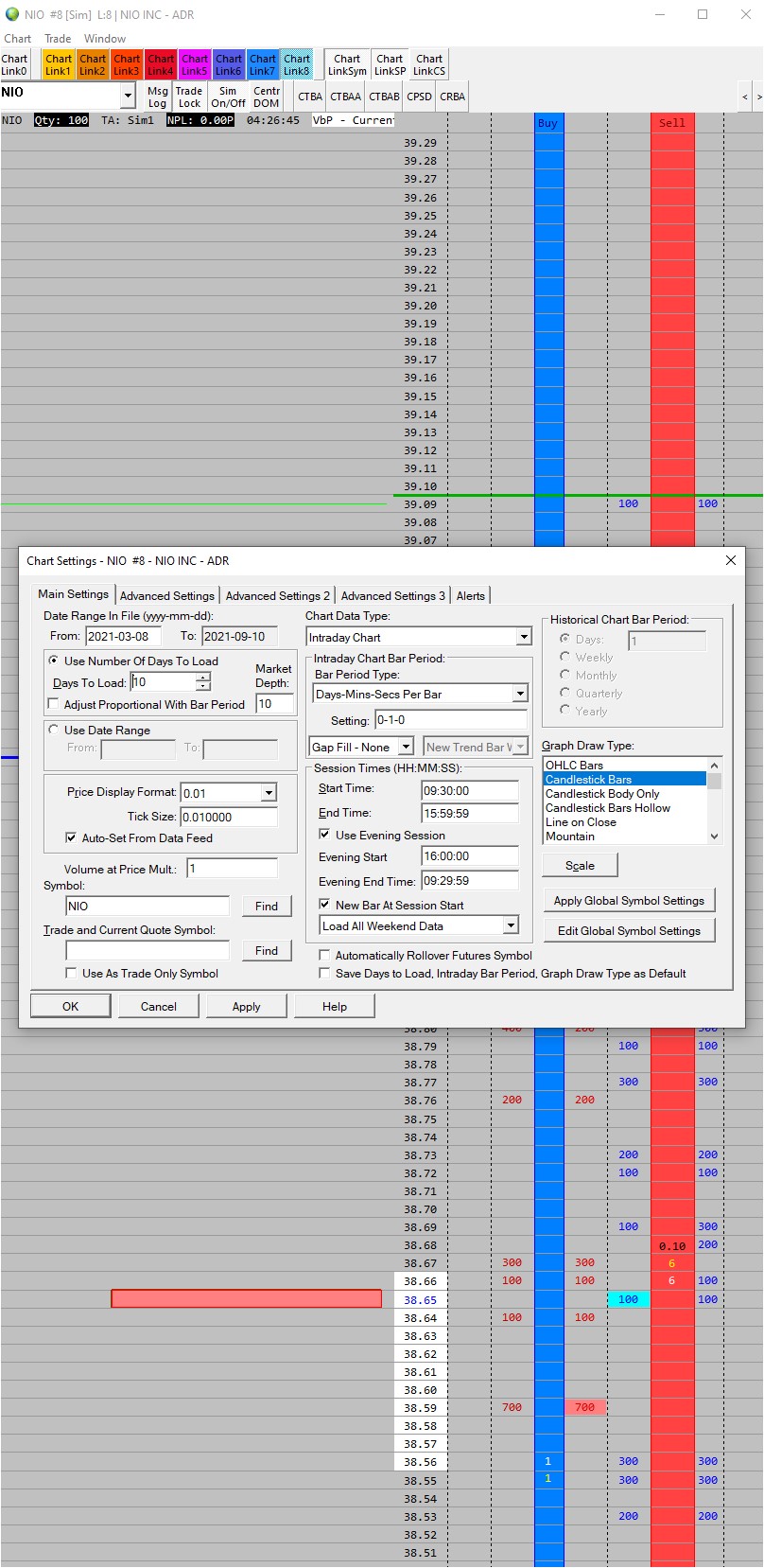
Task: Click the Start Time input field
Action: tap(469, 790)
